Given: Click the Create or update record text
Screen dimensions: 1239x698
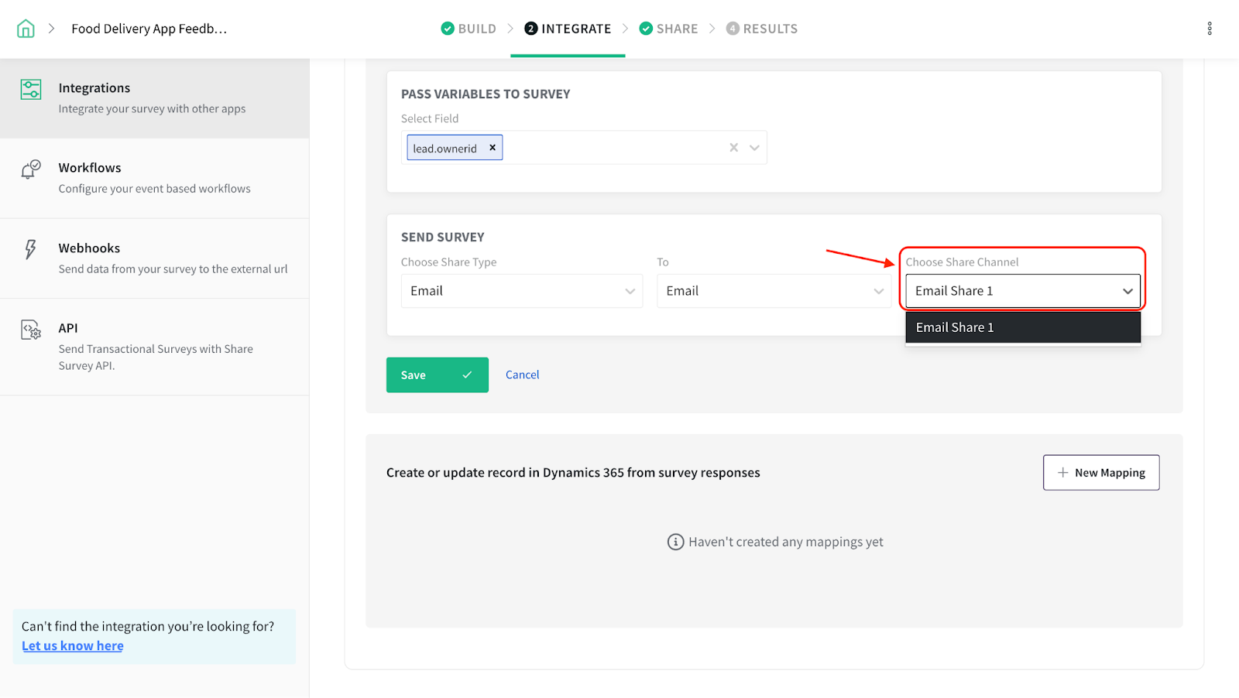Looking at the screenshot, I should click(x=573, y=472).
